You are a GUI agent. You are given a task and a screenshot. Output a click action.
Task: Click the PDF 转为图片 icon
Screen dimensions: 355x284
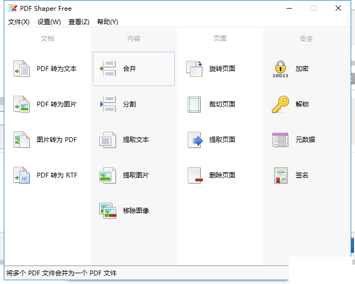[x=22, y=104]
